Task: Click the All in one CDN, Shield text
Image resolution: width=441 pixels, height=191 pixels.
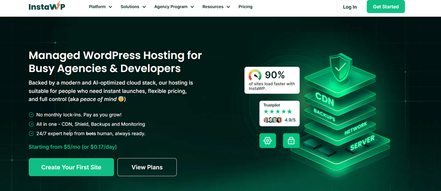Action: point(90,124)
